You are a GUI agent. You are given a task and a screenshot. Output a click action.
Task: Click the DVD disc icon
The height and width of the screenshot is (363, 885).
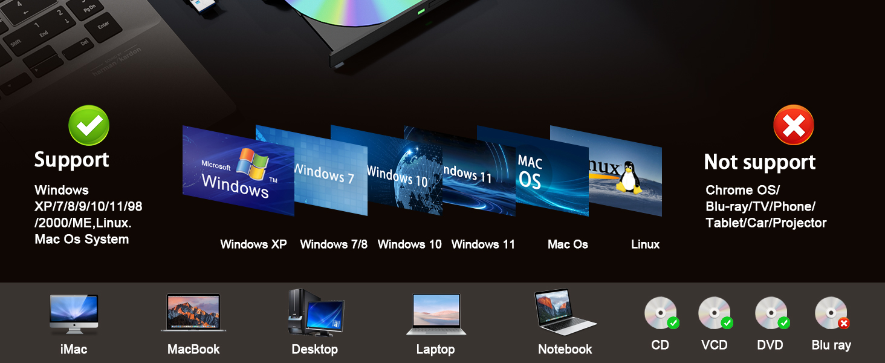coord(771,313)
